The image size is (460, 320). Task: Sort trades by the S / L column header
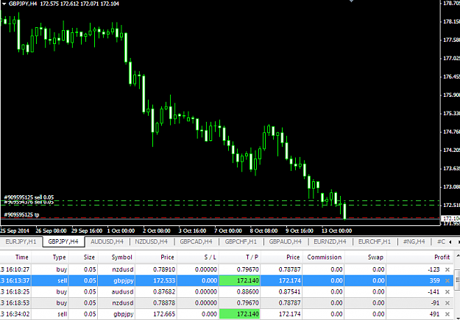(x=198, y=257)
